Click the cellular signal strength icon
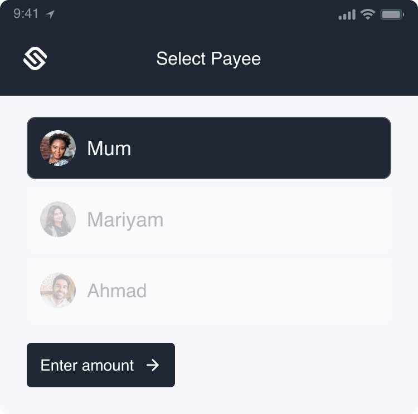The width and height of the screenshot is (418, 414). click(347, 15)
